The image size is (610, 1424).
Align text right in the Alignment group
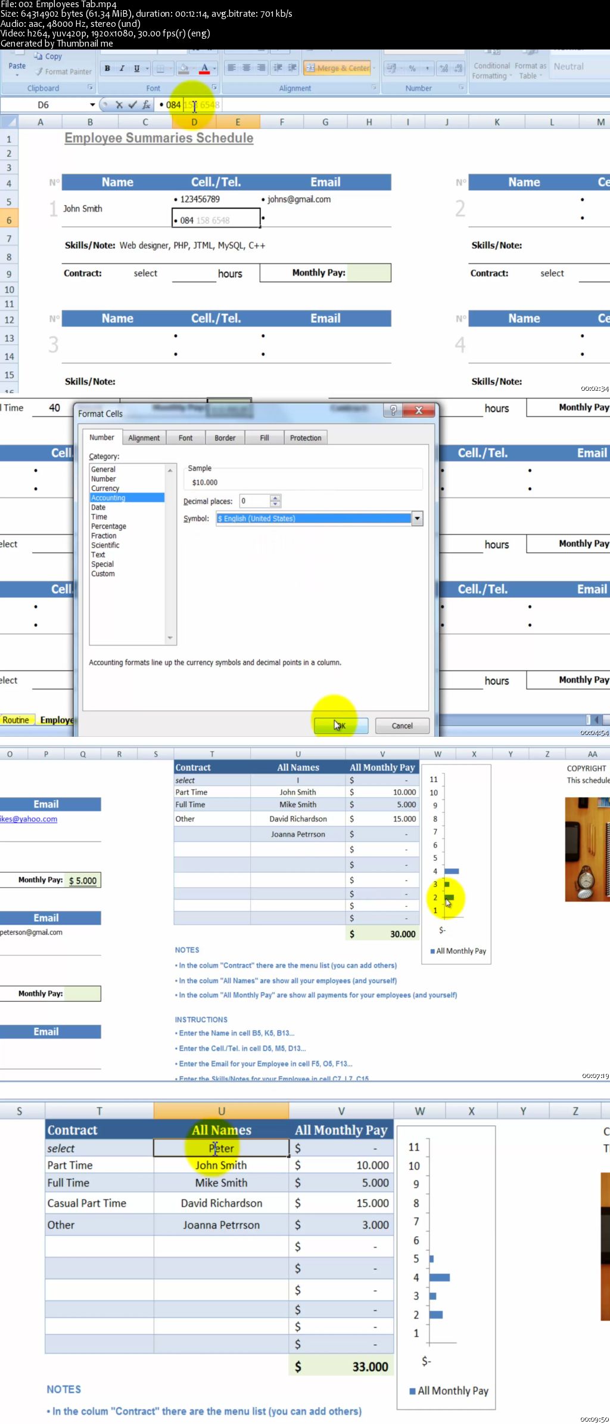[x=261, y=68]
